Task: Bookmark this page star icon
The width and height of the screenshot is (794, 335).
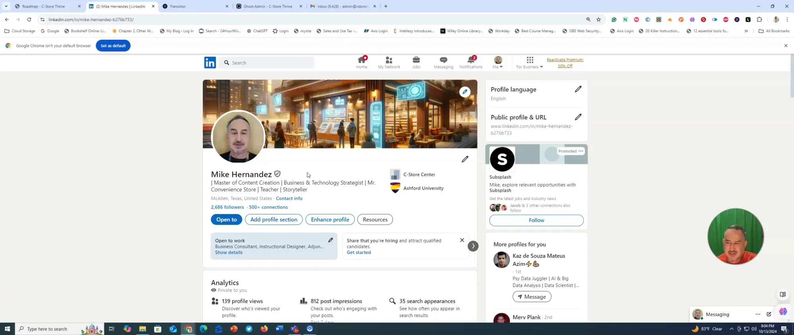Action: point(598,19)
